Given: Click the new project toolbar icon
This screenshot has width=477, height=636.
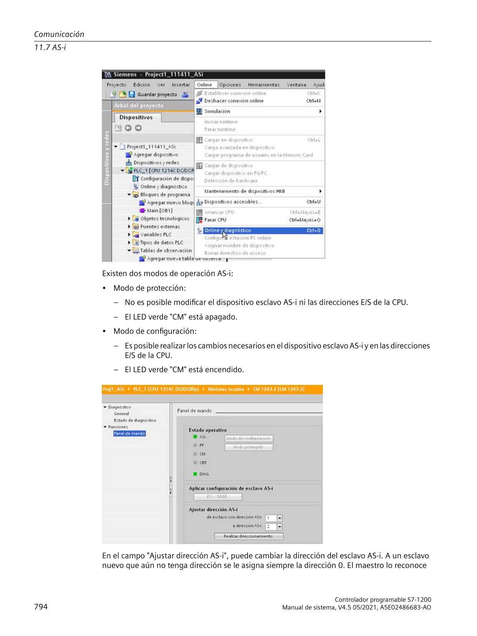Looking at the screenshot, I should 113,94.
